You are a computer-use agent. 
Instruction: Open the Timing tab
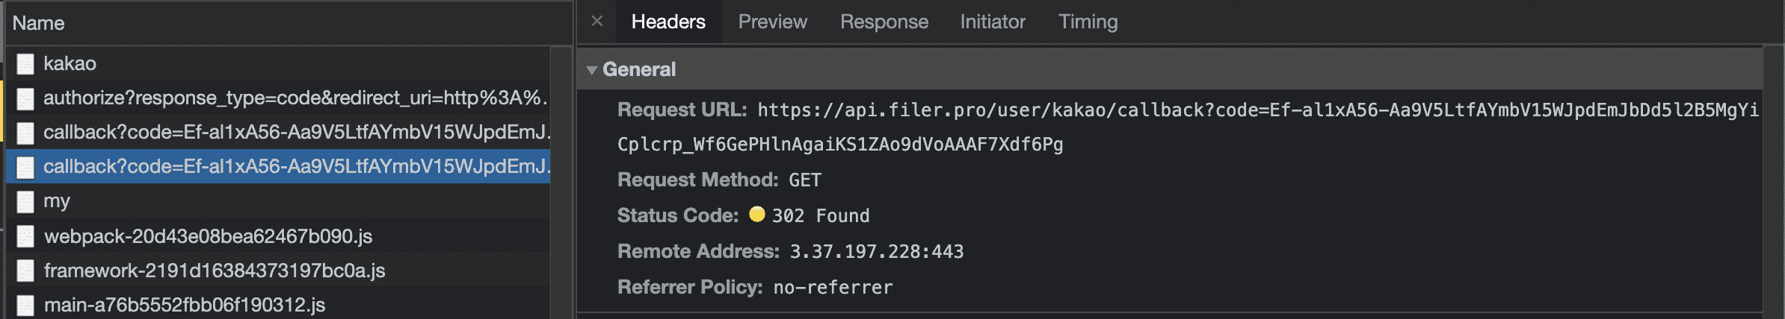1088,22
